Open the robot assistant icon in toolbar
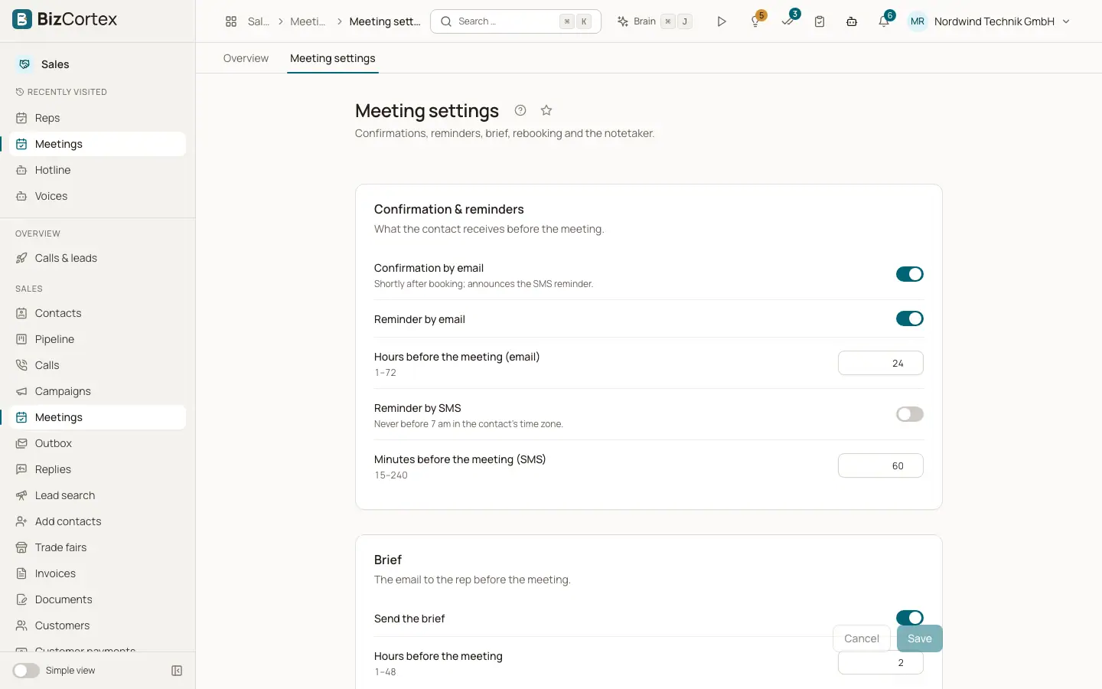 pos(852,21)
